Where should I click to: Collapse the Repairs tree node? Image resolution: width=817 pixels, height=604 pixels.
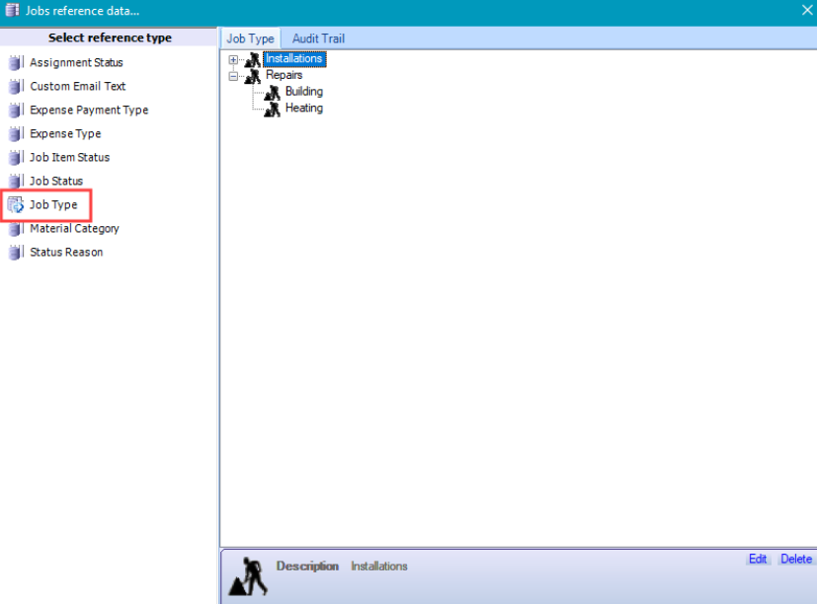click(x=234, y=75)
